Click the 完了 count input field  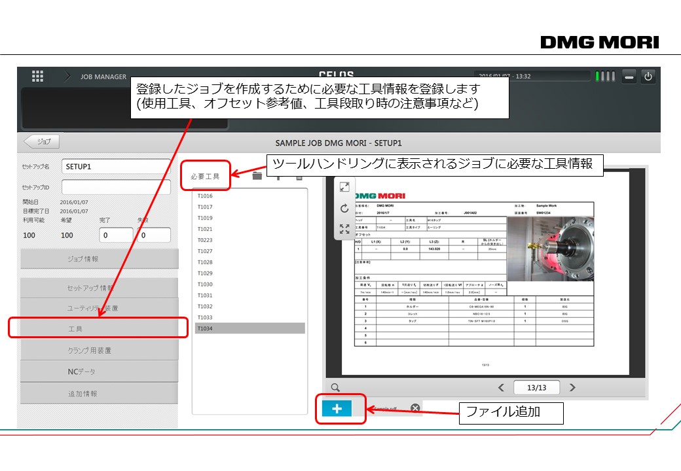116,235
